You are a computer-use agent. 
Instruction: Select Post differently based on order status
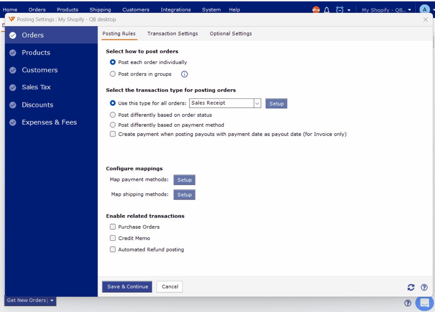coord(113,115)
